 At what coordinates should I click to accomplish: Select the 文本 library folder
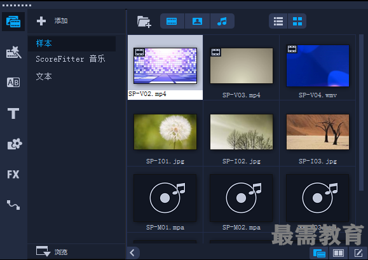pyautogui.click(x=44, y=76)
